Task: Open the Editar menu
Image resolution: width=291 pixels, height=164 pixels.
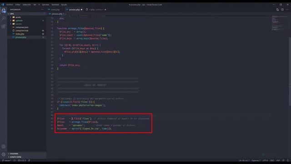Action: click(x=18, y=5)
